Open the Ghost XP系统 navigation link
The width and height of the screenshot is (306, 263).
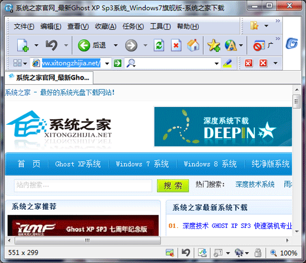[78, 164]
